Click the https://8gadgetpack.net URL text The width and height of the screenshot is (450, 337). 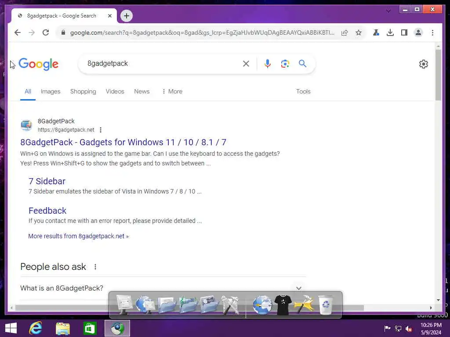coord(66,130)
